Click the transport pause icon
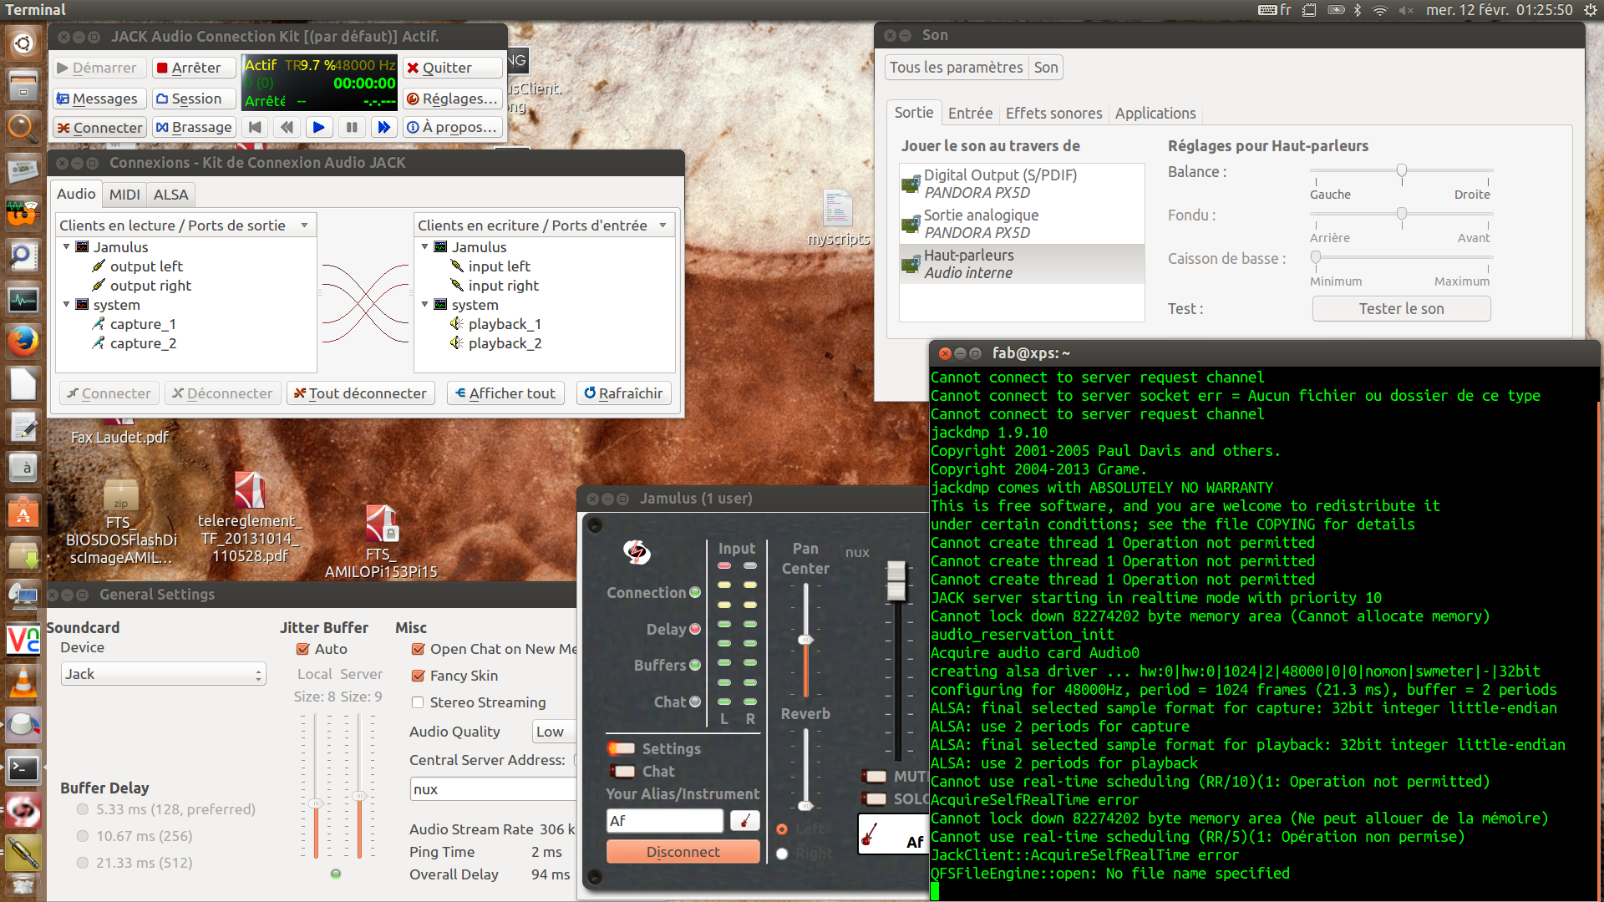Screen dimensions: 1604x902 [x=351, y=127]
